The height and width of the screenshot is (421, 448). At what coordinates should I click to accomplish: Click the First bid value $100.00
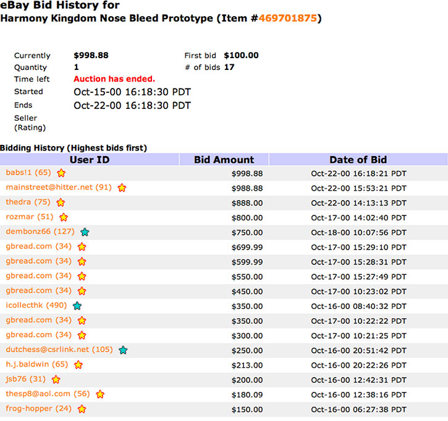coord(241,55)
